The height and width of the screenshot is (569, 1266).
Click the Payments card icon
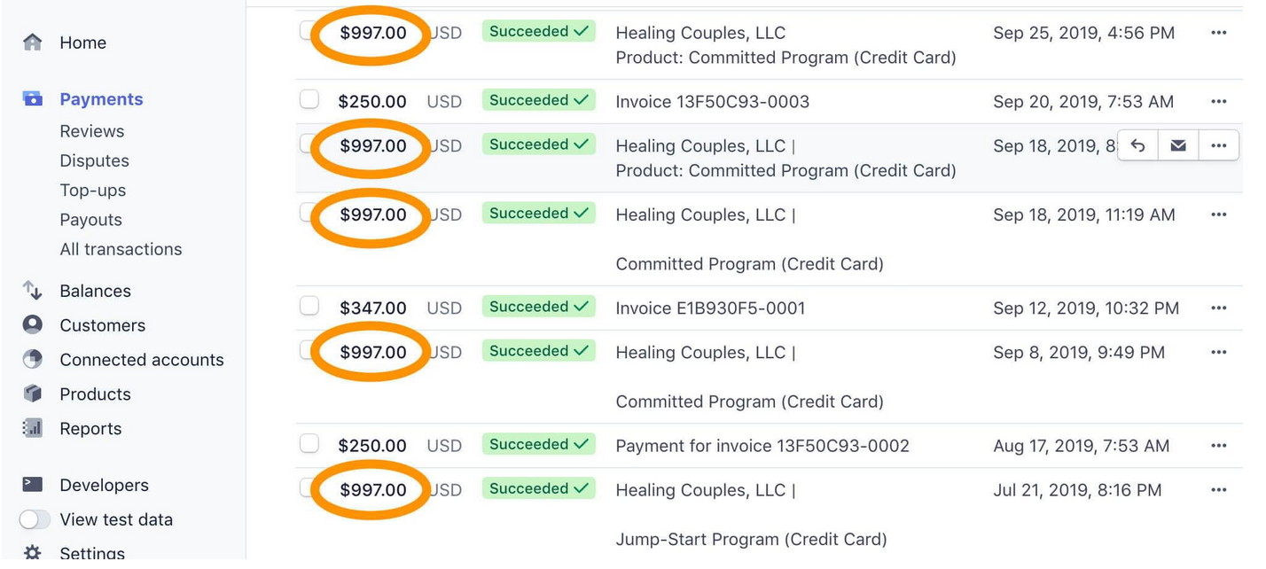[33, 99]
